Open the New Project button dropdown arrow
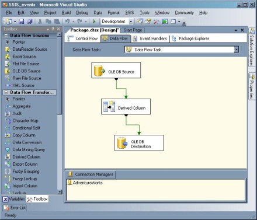Image resolution: width=257 pixels, height=220 pixels. tap(15, 22)
